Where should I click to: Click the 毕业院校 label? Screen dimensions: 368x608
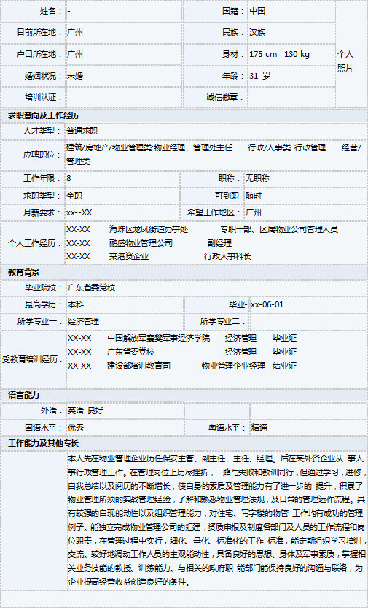[44, 288]
